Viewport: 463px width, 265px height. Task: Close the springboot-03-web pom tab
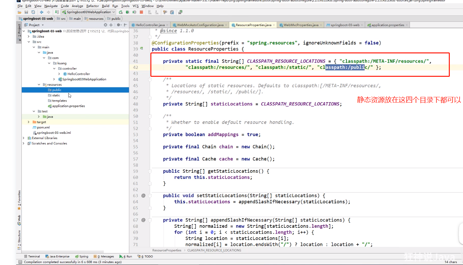click(362, 25)
